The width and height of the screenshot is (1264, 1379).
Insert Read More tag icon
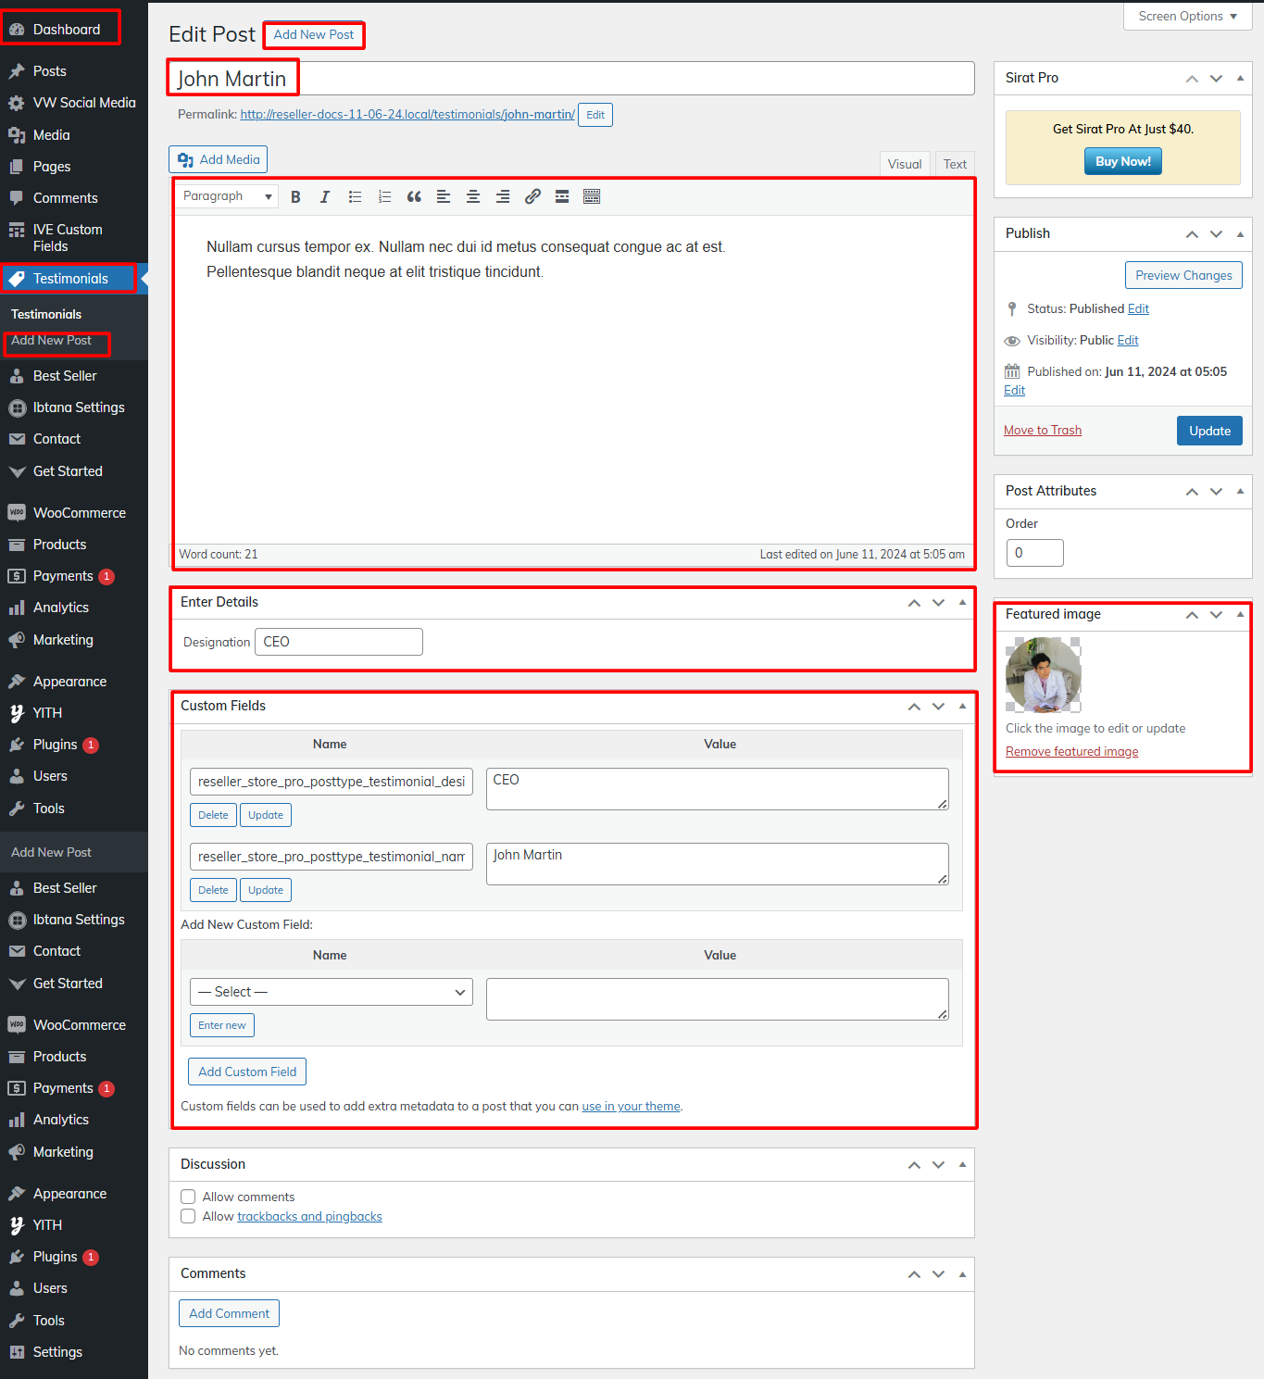point(562,196)
